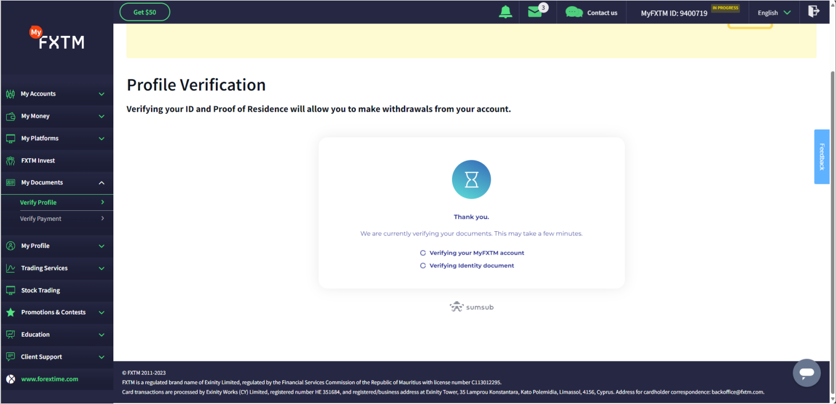Image resolution: width=836 pixels, height=404 pixels.
Task: Open the Feedback side tab
Action: [821, 157]
